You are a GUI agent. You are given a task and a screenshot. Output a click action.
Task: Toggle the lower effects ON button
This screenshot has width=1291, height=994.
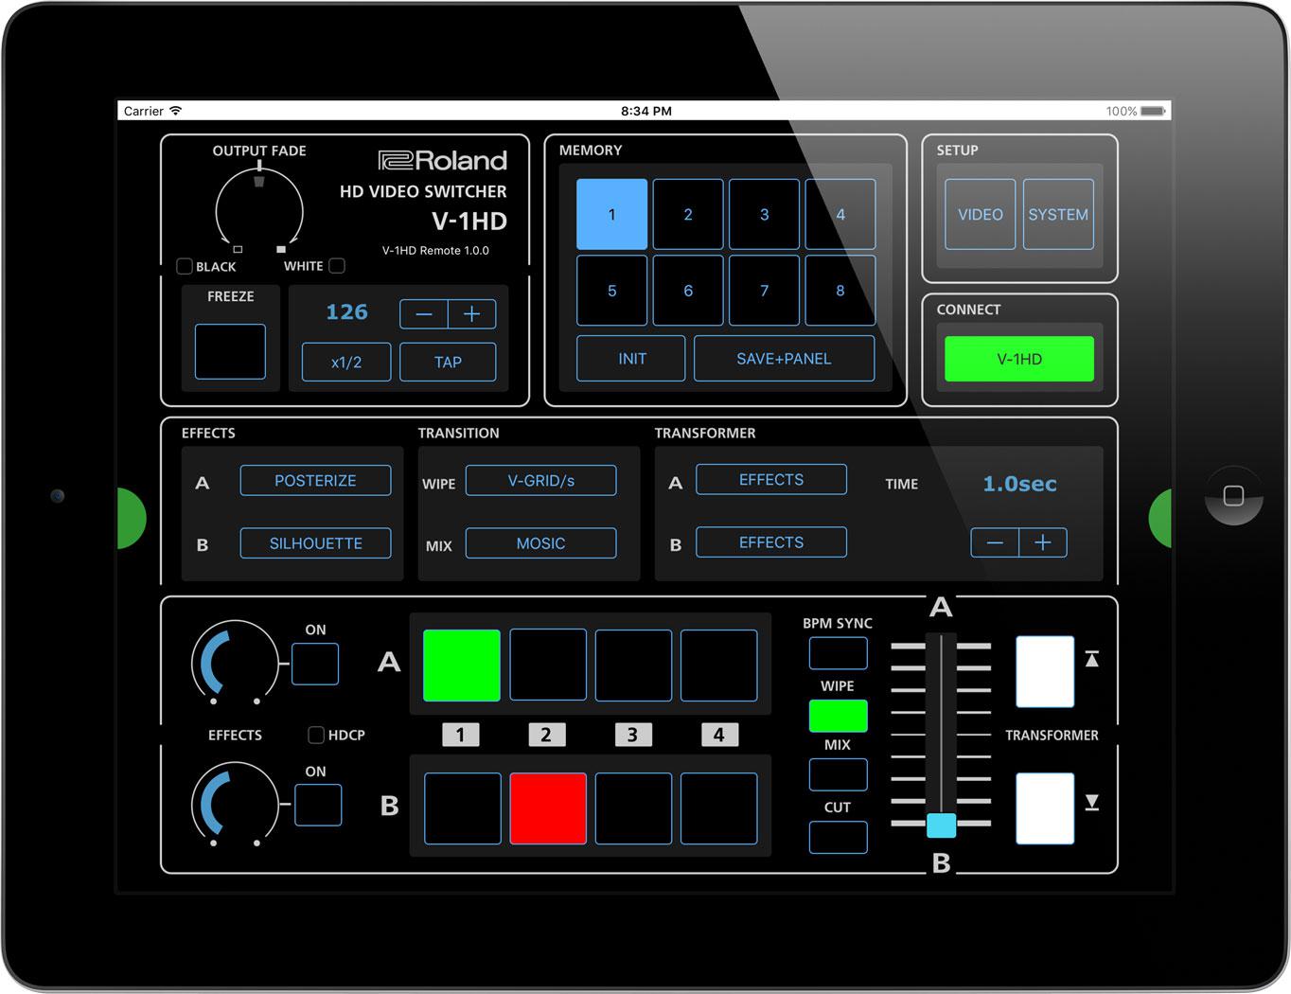318,806
